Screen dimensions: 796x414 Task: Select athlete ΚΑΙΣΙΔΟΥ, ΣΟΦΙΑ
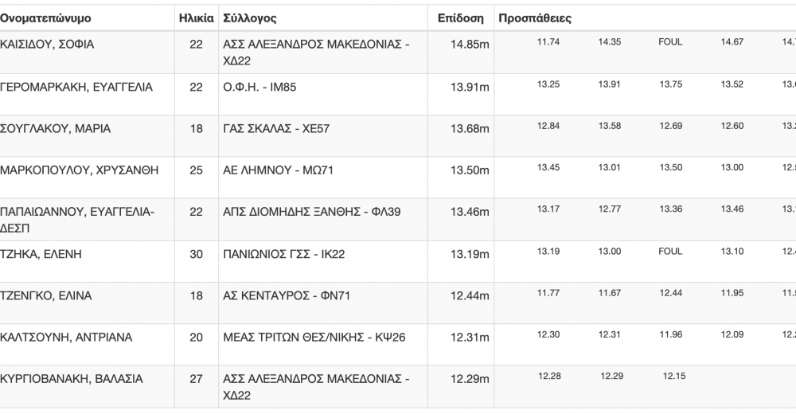(47, 45)
